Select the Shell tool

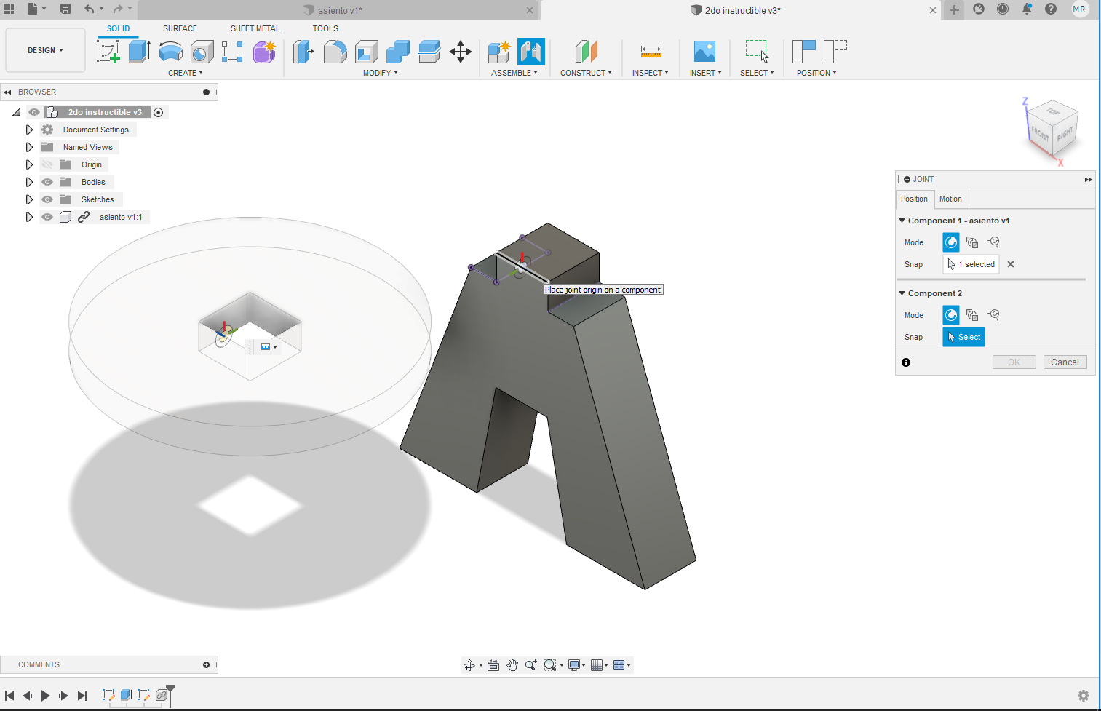(x=367, y=52)
